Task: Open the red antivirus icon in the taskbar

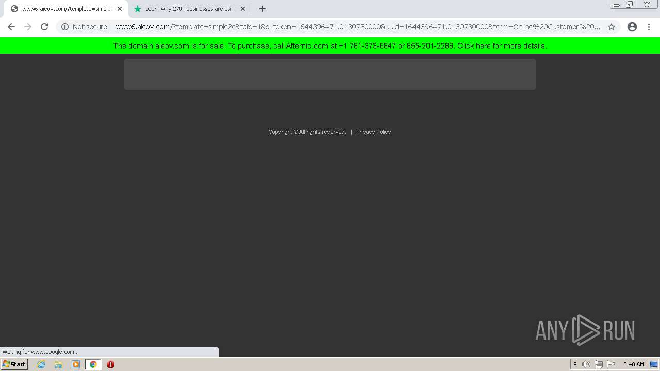Action: [x=110, y=364]
